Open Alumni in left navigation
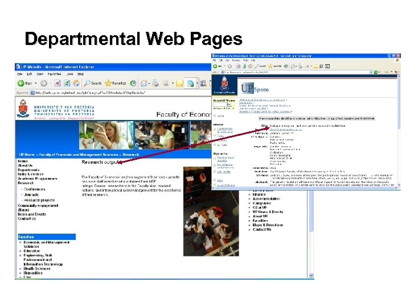Screen dimensions: 410x307 point(23,210)
